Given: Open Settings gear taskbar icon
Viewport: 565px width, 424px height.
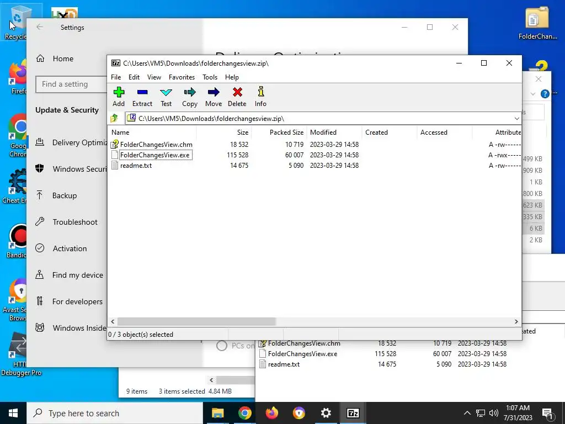Looking at the screenshot, I should (326, 413).
